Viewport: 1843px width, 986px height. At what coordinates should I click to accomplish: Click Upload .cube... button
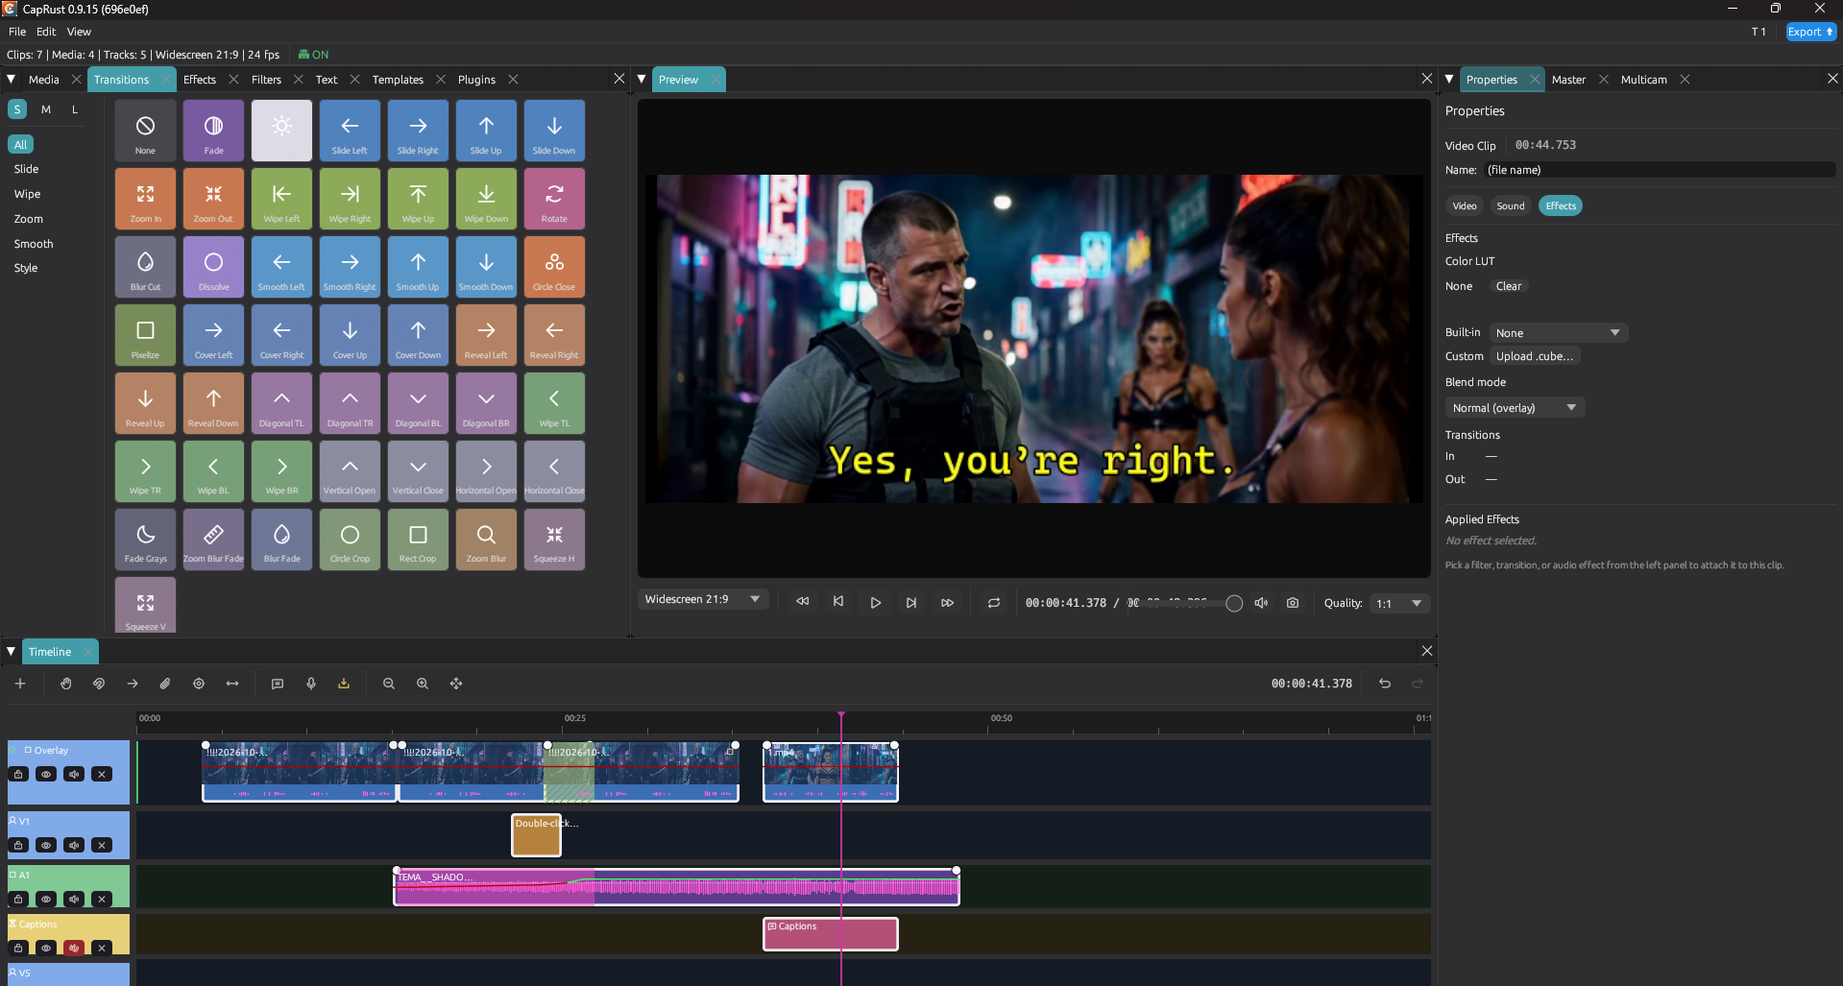pos(1534,356)
